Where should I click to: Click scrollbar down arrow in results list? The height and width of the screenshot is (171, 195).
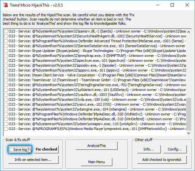[188, 133]
